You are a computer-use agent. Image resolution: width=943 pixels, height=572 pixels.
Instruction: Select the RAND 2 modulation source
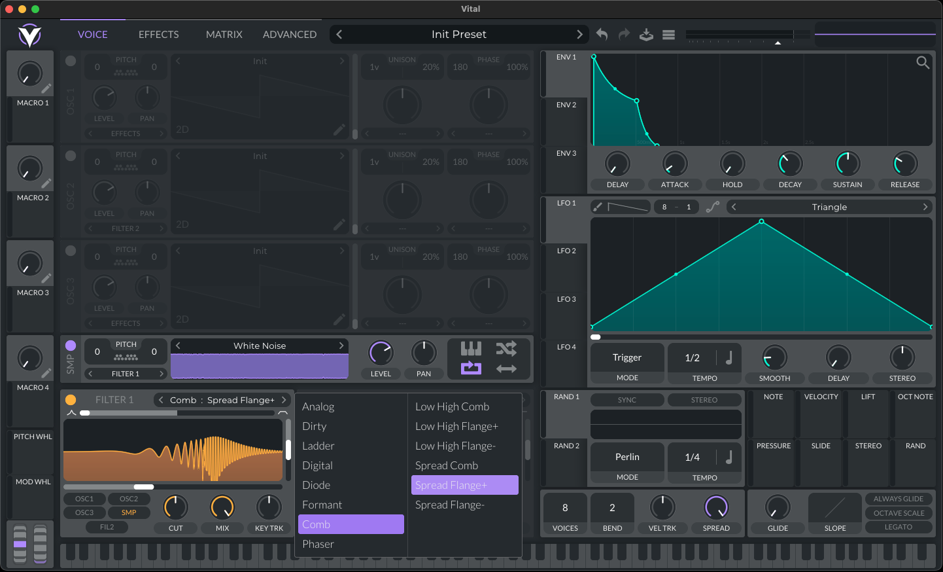pos(566,446)
